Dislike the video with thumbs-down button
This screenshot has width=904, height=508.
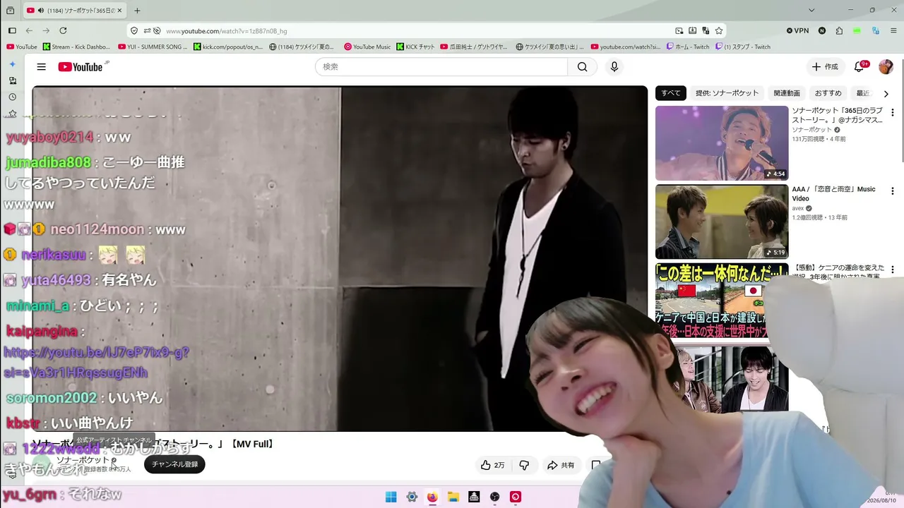click(524, 465)
